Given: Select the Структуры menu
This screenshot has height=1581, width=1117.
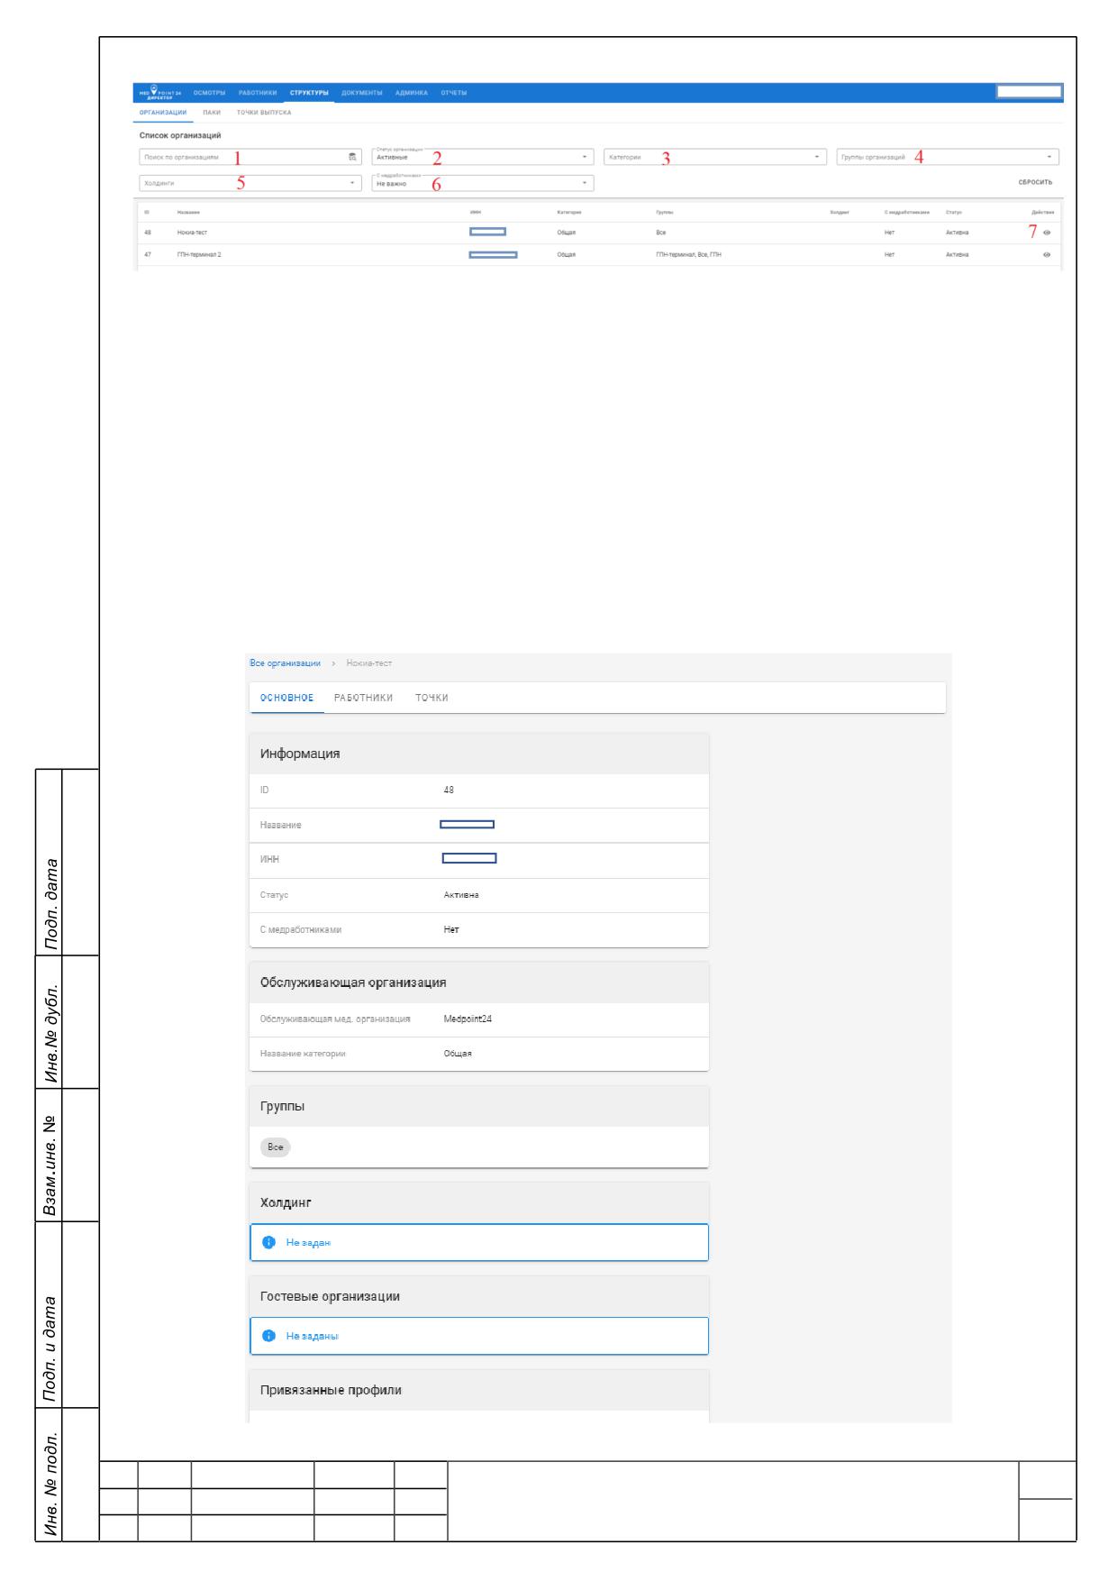Looking at the screenshot, I should (309, 92).
